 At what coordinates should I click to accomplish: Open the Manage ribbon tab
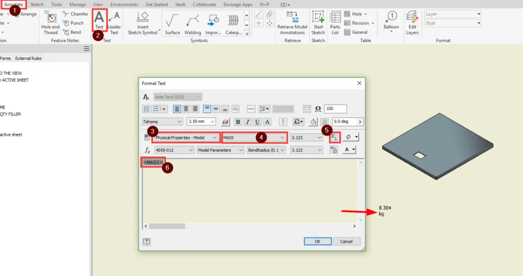click(x=78, y=4)
